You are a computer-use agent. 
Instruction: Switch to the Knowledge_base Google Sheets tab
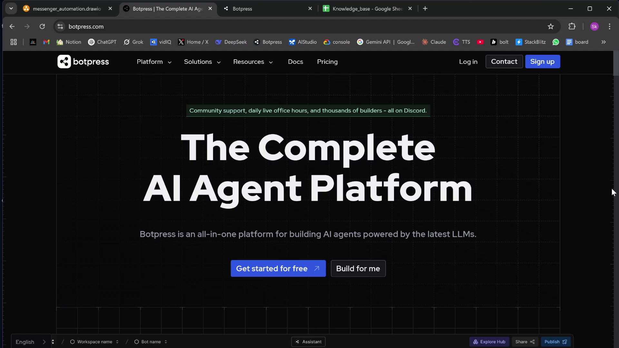tap(367, 9)
